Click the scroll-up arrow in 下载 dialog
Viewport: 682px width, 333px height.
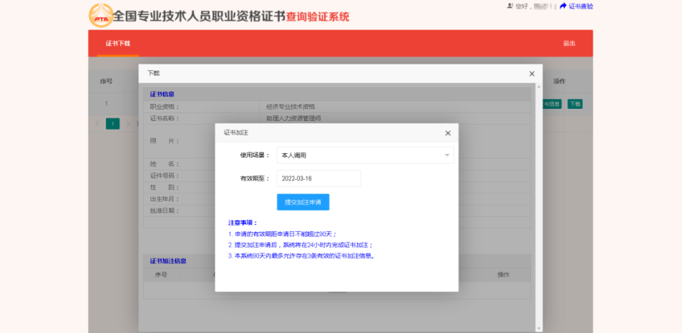(x=540, y=87)
